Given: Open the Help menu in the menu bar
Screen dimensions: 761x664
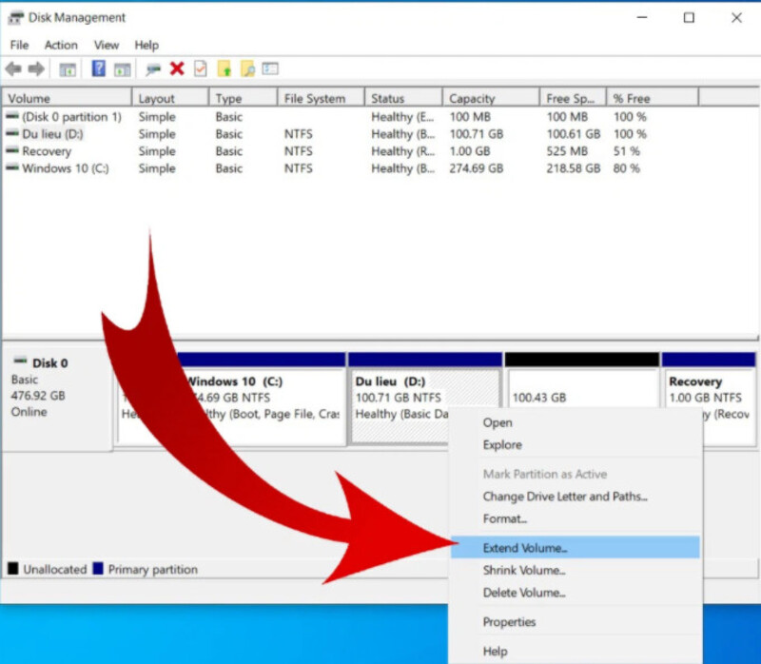Looking at the screenshot, I should click(x=146, y=45).
